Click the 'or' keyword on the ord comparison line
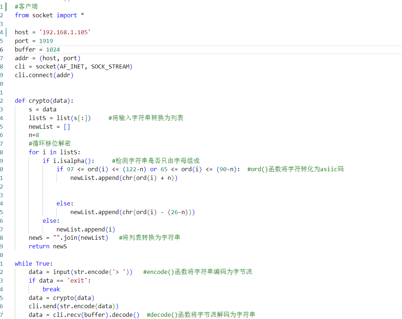The height and width of the screenshot is (319, 402). click(153, 169)
